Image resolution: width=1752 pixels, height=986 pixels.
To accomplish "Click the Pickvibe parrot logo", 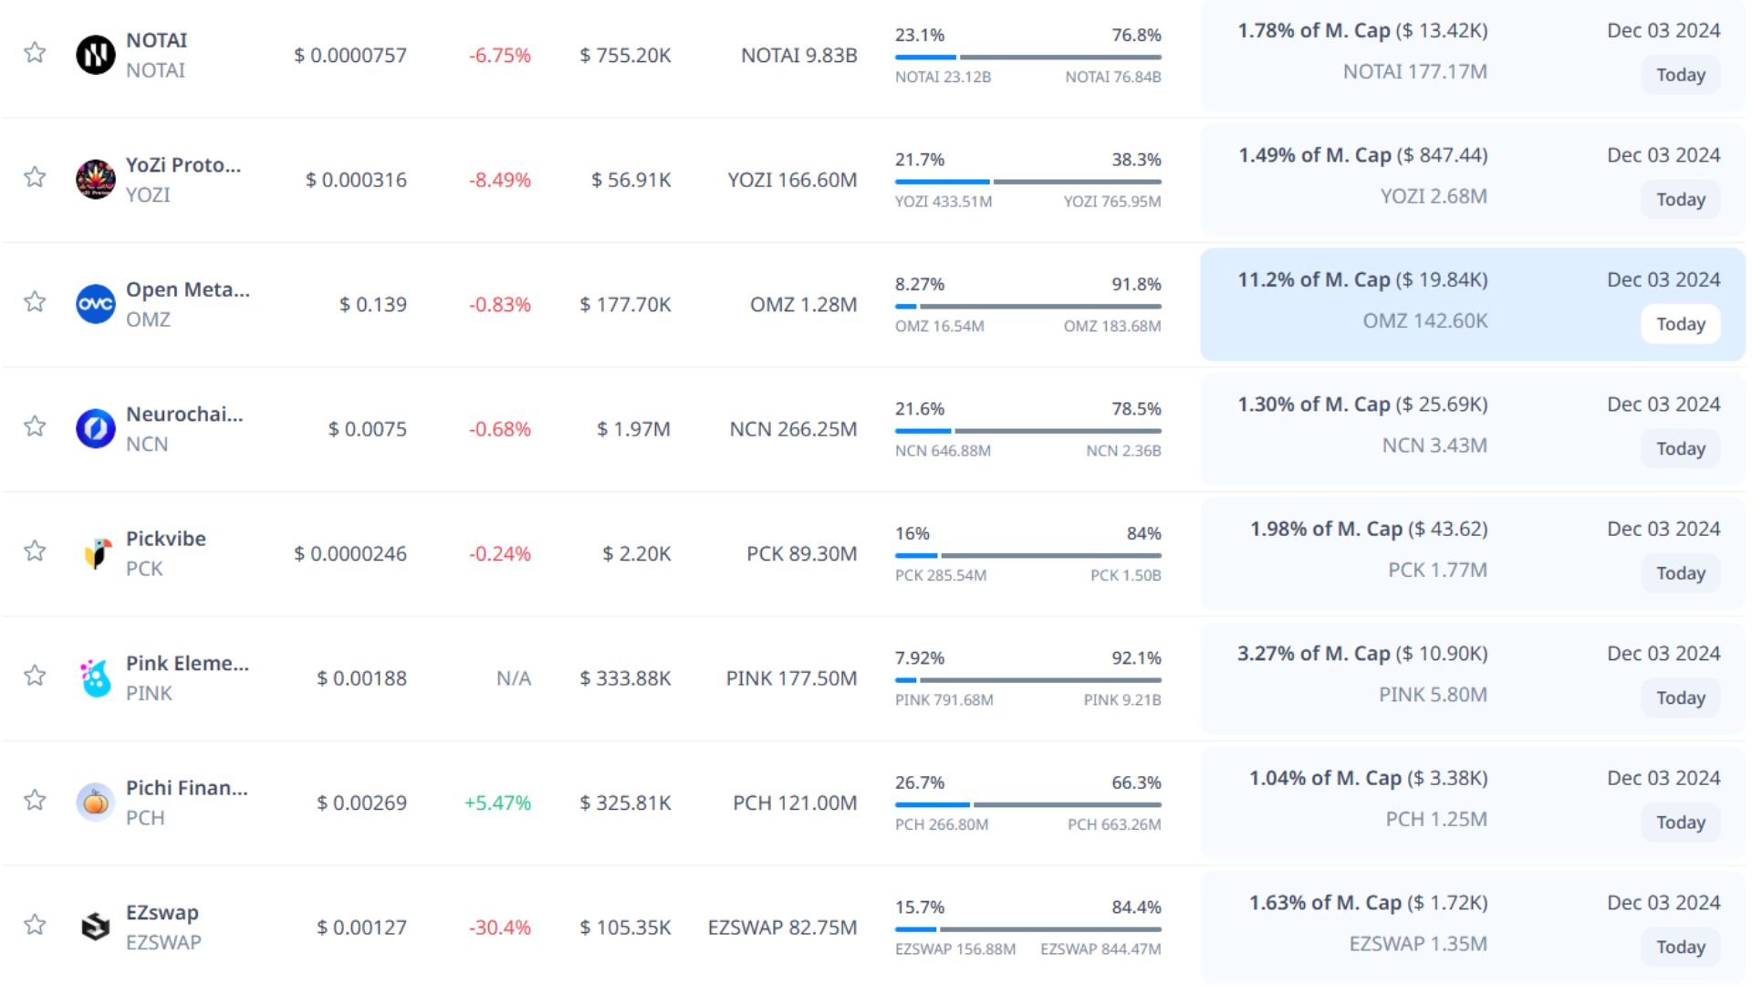I will coord(95,553).
